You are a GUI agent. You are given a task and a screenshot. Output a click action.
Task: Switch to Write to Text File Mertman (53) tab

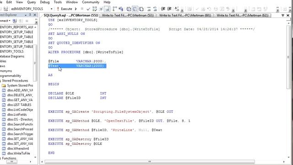(128, 15)
